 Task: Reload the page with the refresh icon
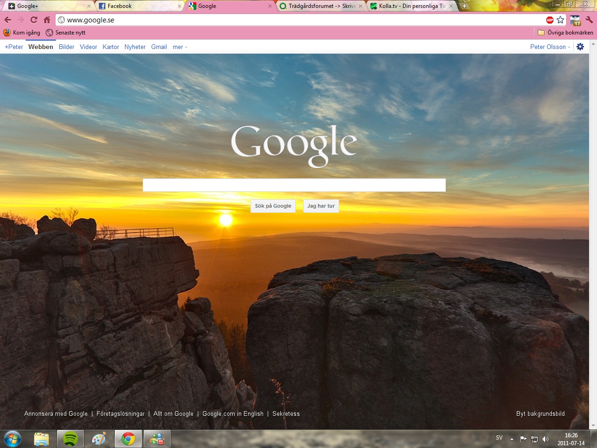pyautogui.click(x=34, y=20)
